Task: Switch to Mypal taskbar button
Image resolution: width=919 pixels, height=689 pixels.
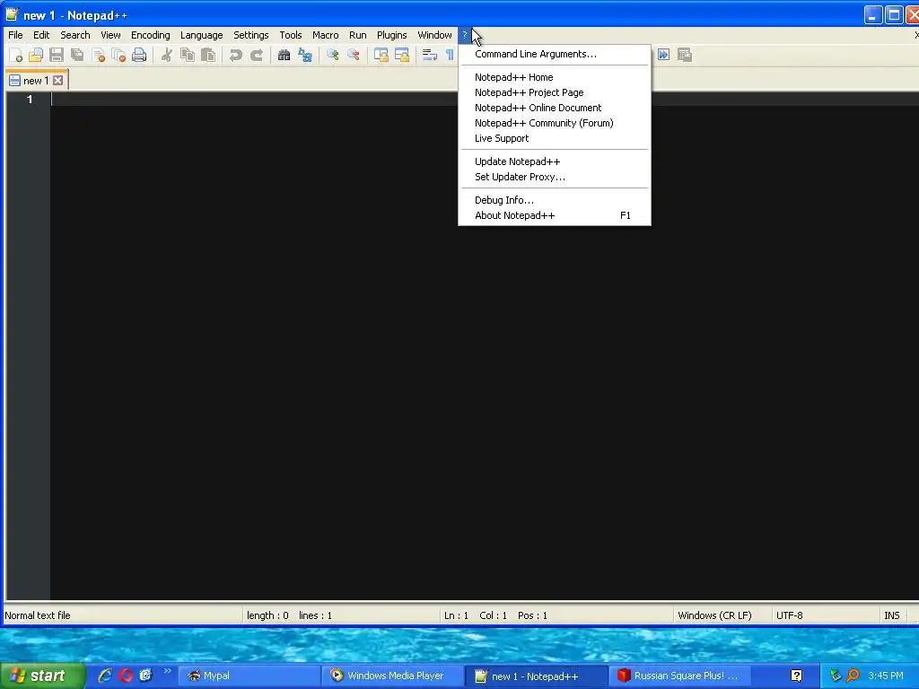Action: click(249, 676)
